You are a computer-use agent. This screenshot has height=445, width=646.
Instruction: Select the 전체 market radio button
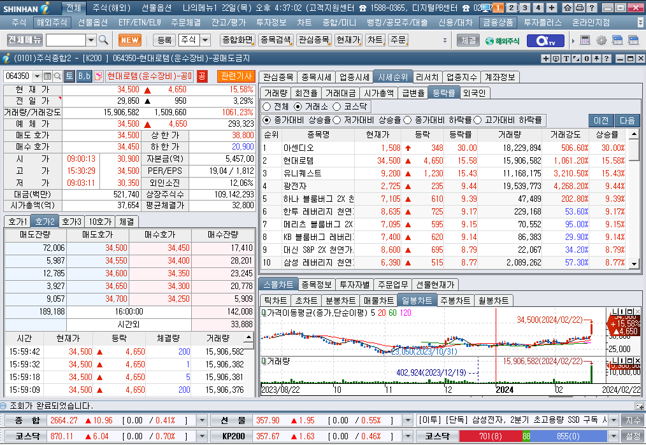pyautogui.click(x=266, y=106)
